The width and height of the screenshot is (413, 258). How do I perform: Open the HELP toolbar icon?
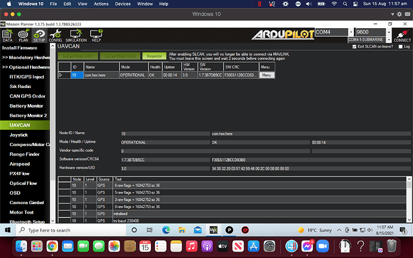pos(96,35)
